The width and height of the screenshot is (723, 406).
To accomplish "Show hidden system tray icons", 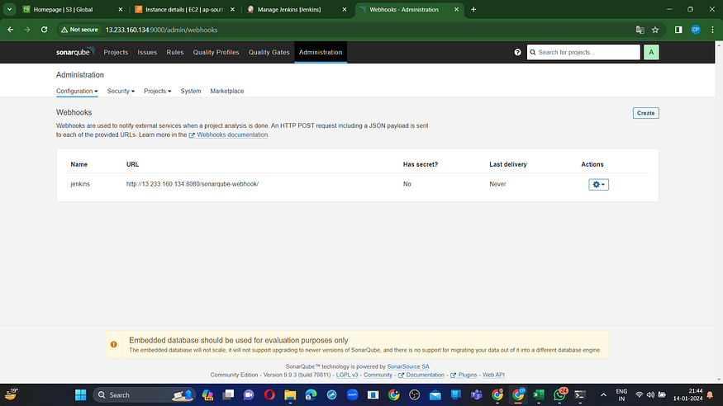I will pyautogui.click(x=603, y=395).
